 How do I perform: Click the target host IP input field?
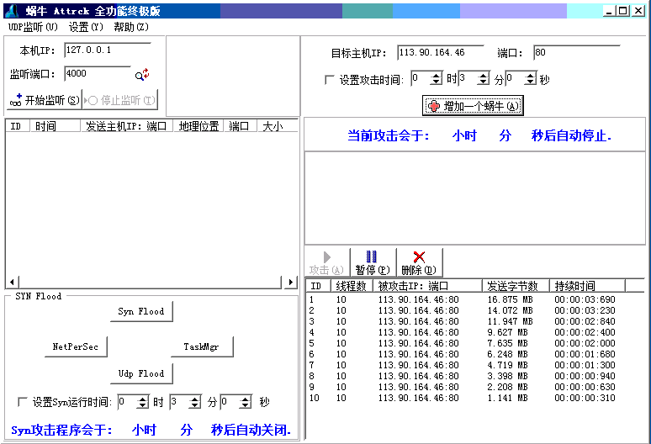pyautogui.click(x=440, y=53)
